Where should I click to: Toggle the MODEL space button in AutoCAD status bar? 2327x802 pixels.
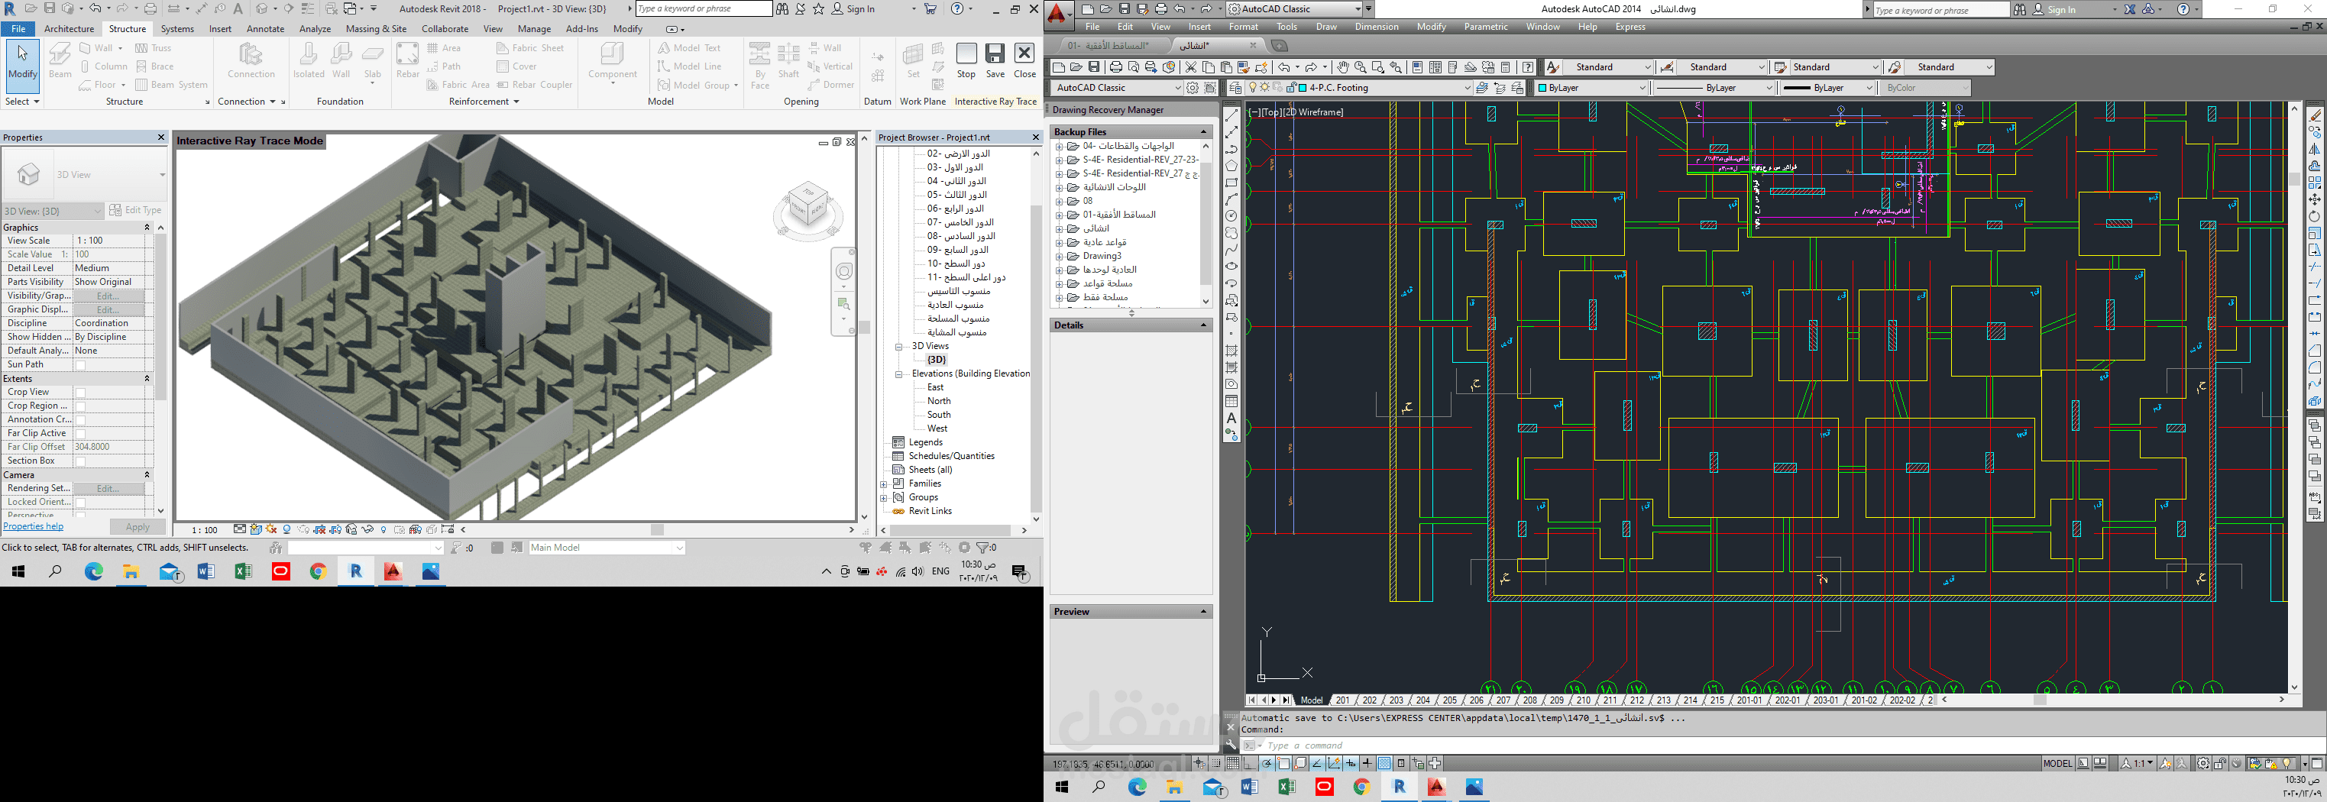2057,763
